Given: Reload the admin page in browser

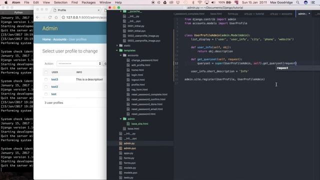Looking at the screenshot, I should [x=50, y=17].
